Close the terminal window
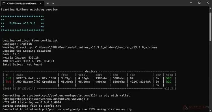The width and height of the screenshot is (212, 112). (x=208, y=3)
